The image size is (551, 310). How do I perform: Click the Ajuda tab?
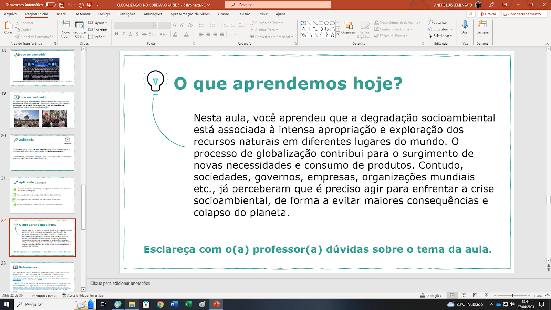[280, 14]
